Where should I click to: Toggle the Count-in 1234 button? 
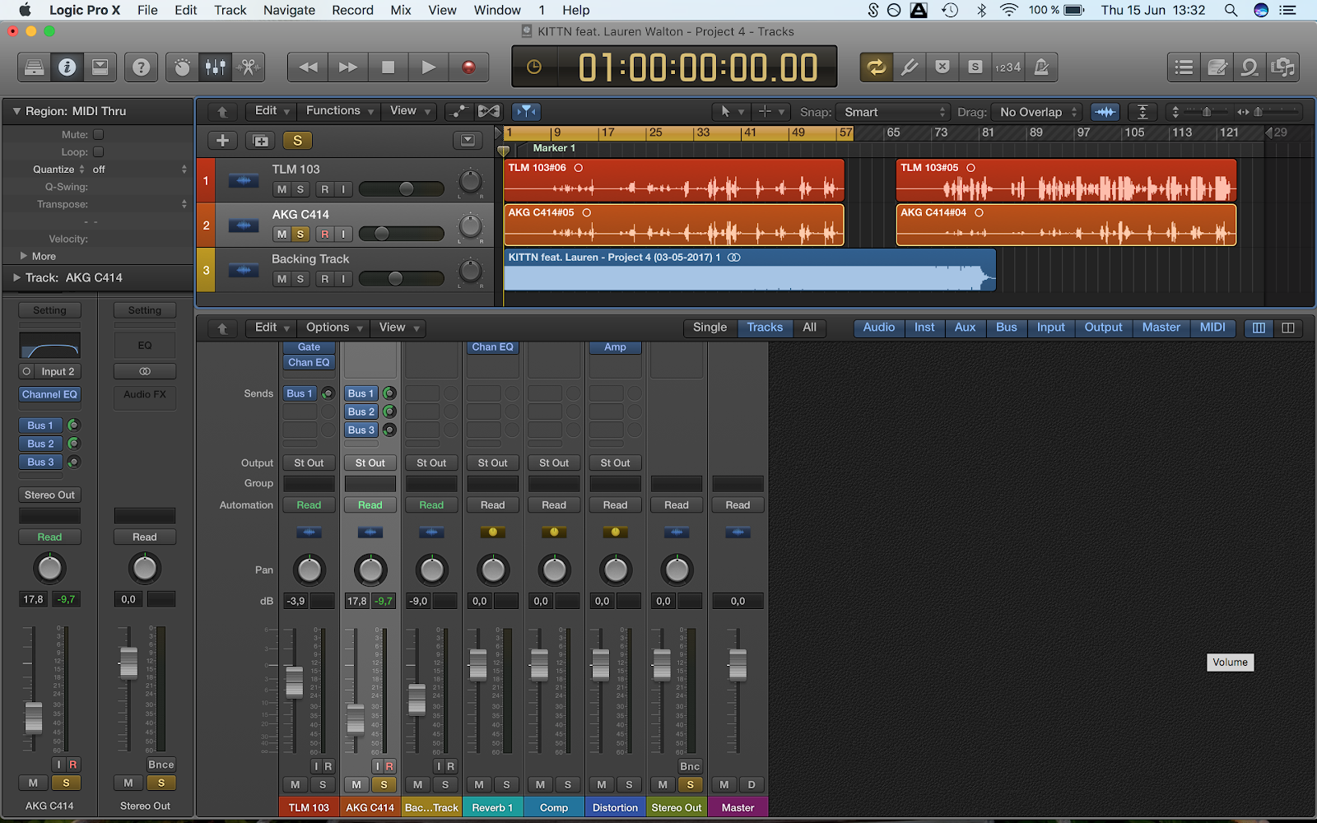tap(1008, 67)
